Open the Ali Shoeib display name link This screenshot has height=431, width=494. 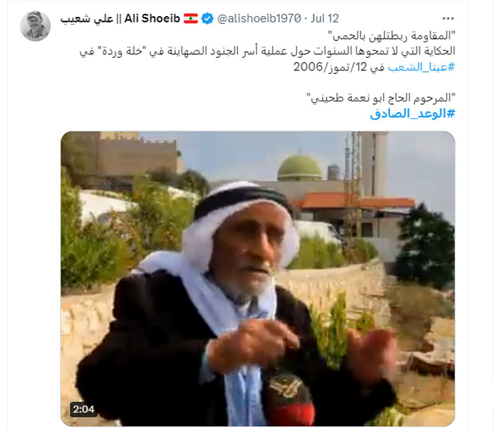[120, 18]
